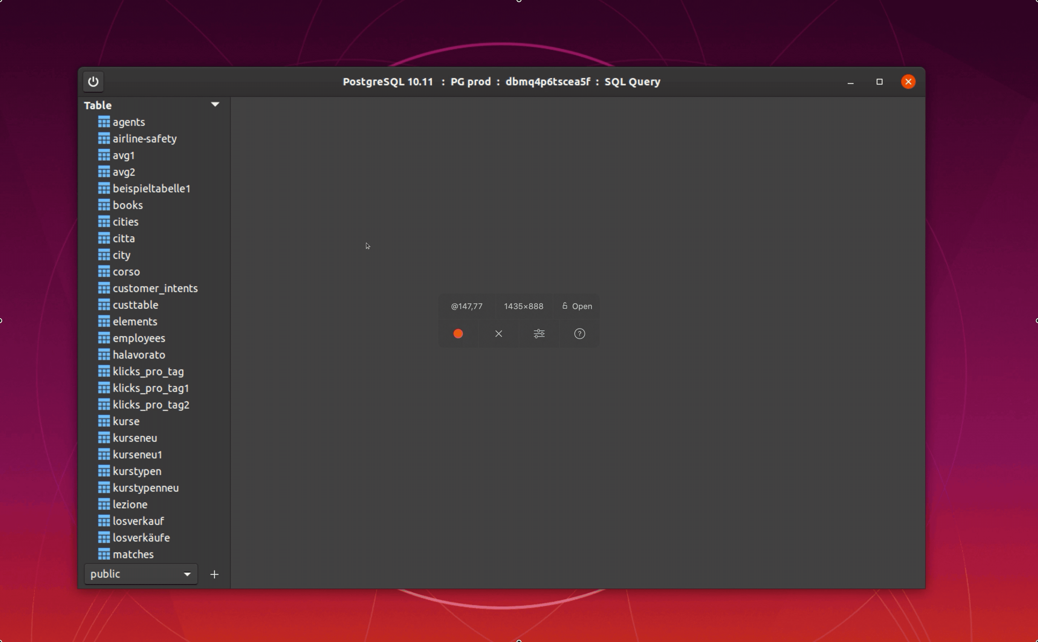Close the PostgreSQL SQL Query window
1038x642 pixels.
(909, 82)
